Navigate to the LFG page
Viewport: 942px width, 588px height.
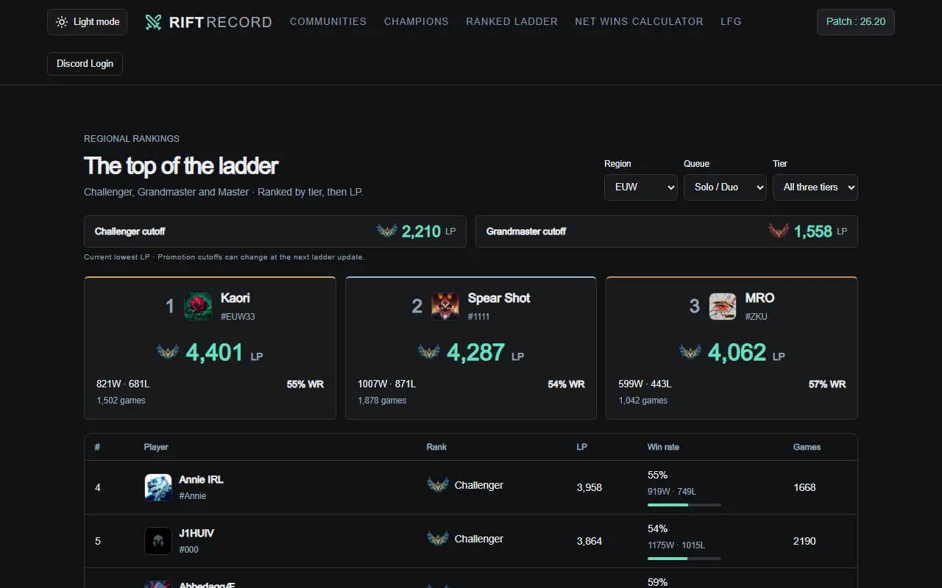pyautogui.click(x=731, y=22)
